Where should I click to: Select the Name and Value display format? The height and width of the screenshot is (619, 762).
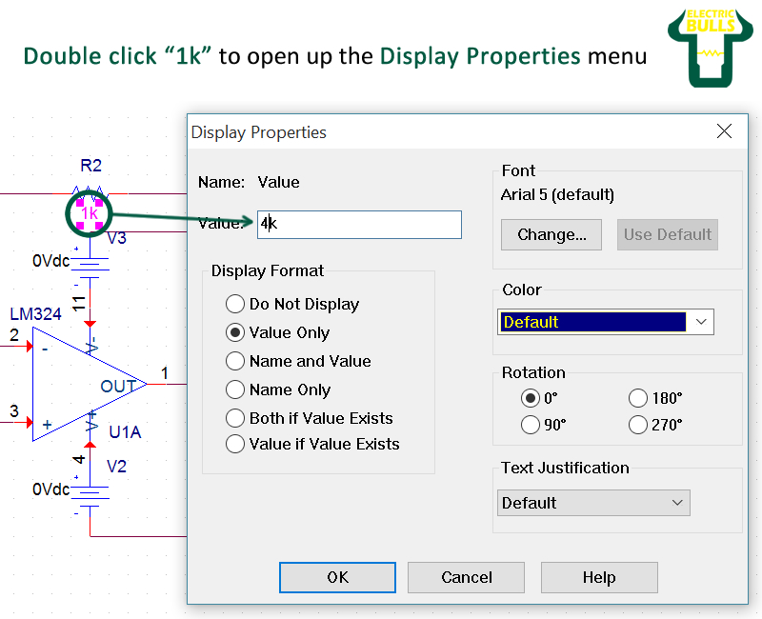[x=235, y=361]
